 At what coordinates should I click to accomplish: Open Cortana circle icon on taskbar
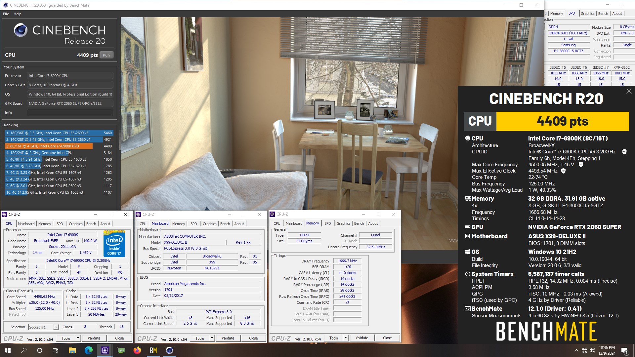(40, 350)
